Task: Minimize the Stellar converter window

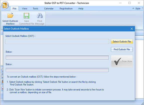Action: click(x=120, y=3)
